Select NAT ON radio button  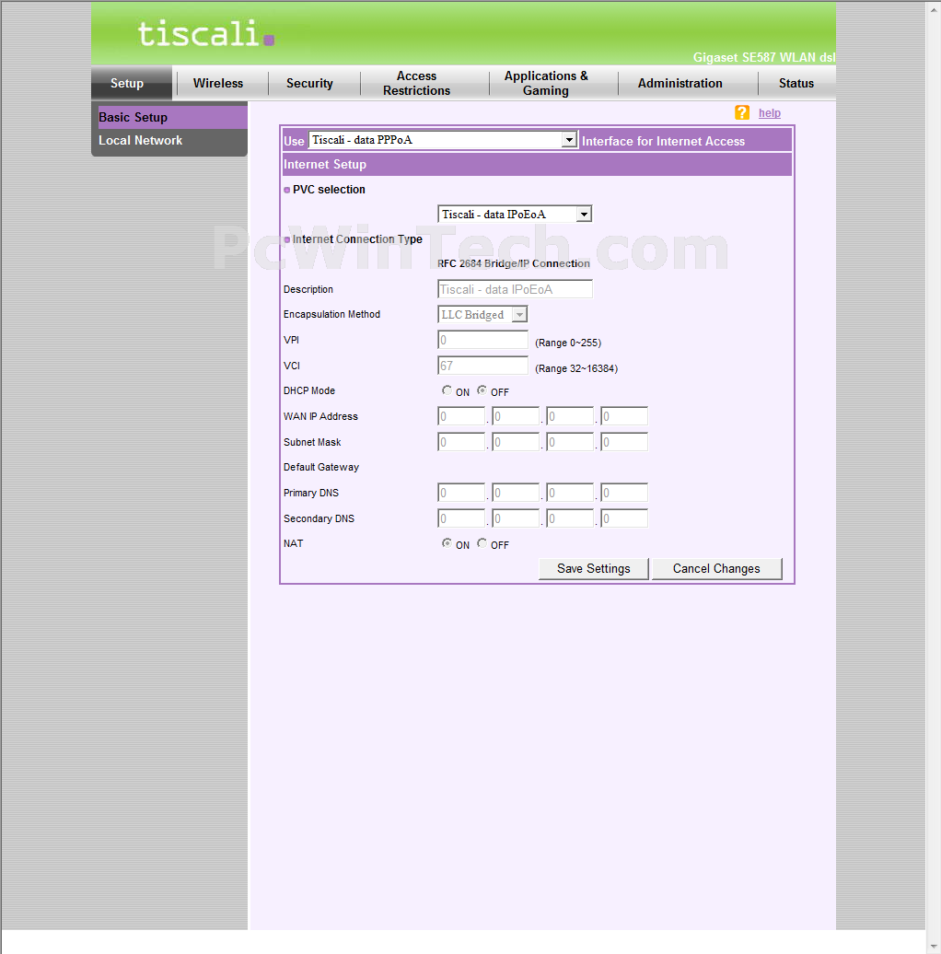coord(447,543)
